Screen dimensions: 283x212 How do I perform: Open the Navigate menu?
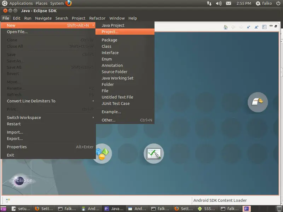pos(43,18)
